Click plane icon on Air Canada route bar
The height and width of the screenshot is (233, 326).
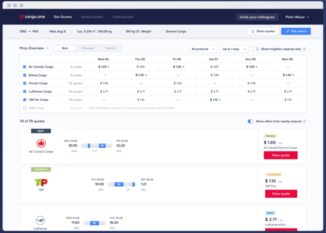pyautogui.click(x=102, y=146)
